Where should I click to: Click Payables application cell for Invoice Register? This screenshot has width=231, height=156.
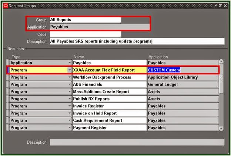[x=183, y=106]
